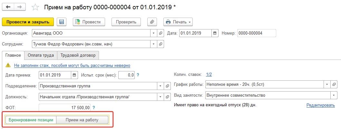Open Организация record with open-form icon
Image resolution: width=341 pixels, height=129 pixels.
[x=161, y=33]
